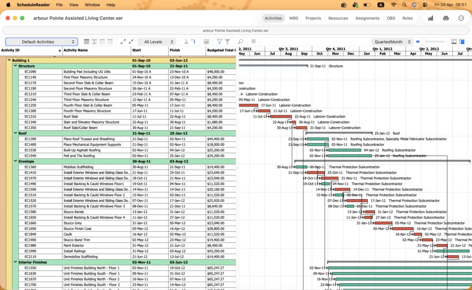Switch to the OBS tab
472x290 pixels.
(x=391, y=18)
